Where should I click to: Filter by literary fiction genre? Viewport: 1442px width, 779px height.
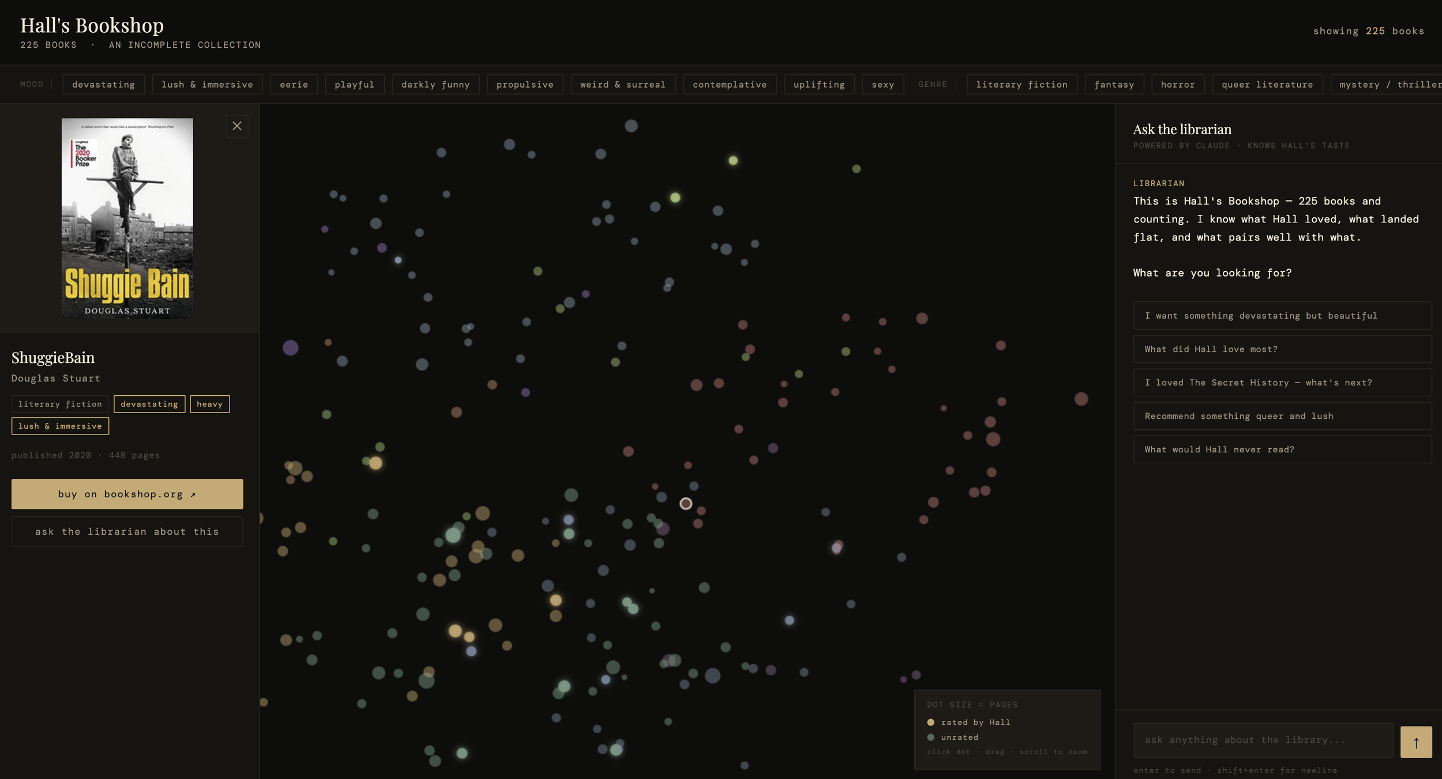[1021, 85]
